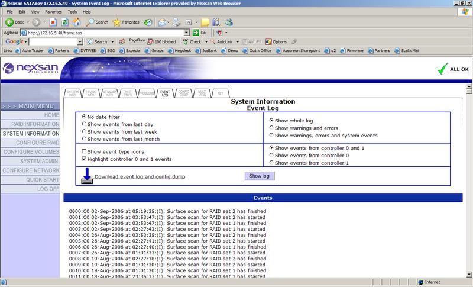
Task: Click the PageRank indicator
Action: coord(137,41)
